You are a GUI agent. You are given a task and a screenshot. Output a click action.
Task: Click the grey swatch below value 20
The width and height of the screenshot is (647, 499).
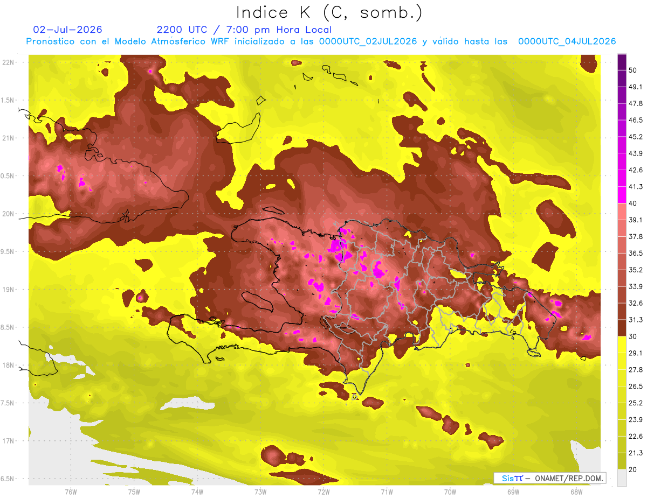click(x=622, y=477)
